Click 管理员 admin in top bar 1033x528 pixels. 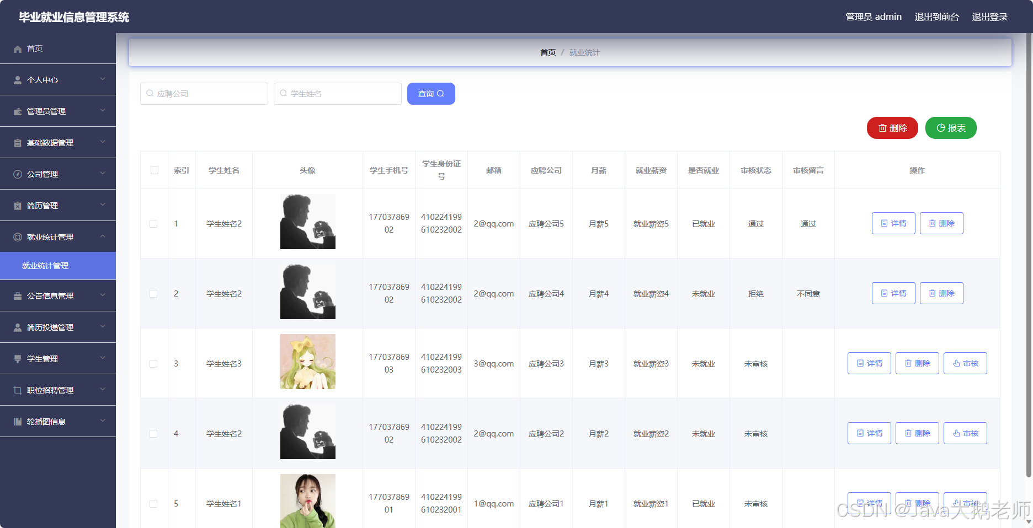tap(874, 17)
